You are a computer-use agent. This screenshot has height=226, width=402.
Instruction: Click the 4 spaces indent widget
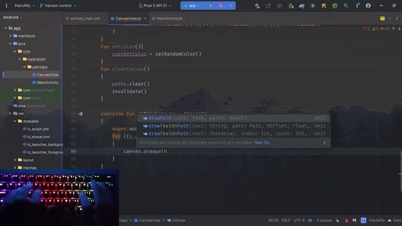[324, 220]
